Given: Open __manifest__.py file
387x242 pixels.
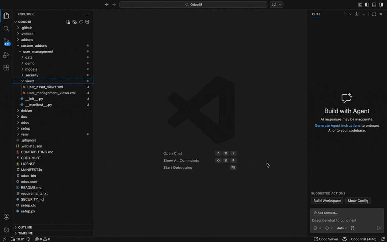Looking at the screenshot, I should pos(53,105).
